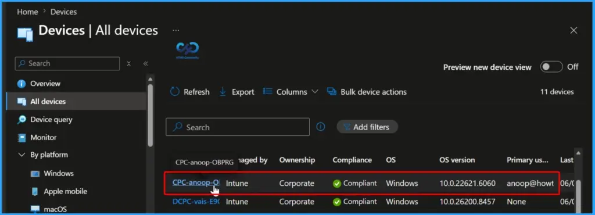Click Intune in the CPC-anoop row

[x=237, y=184]
